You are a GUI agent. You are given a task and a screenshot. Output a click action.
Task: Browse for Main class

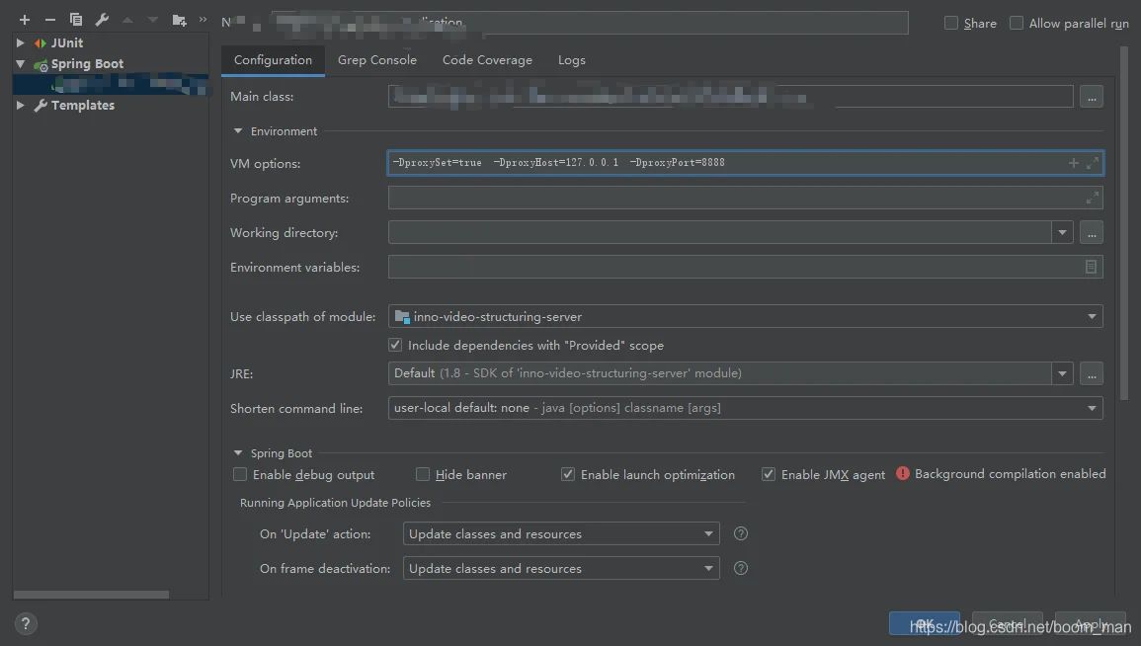point(1092,97)
